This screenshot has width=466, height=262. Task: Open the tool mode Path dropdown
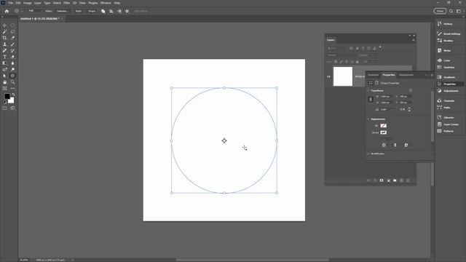click(36, 11)
